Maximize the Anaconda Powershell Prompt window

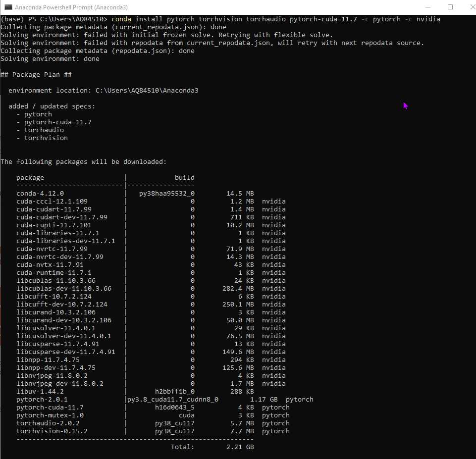tap(450, 7)
